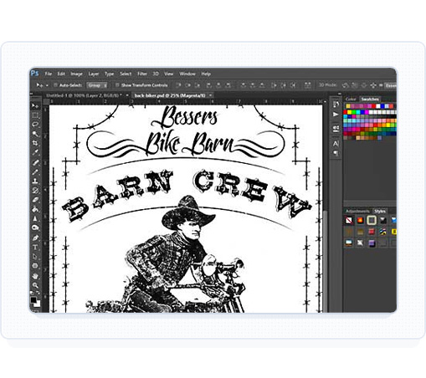
Task: Select the Crop tool
Action: 35,143
